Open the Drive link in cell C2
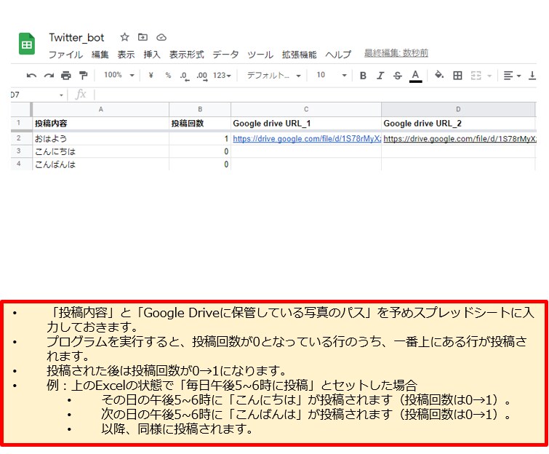 [x=307, y=139]
